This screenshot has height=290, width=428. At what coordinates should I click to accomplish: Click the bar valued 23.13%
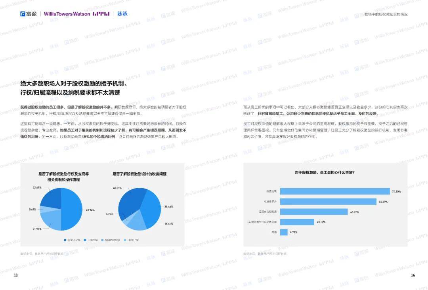297,222
